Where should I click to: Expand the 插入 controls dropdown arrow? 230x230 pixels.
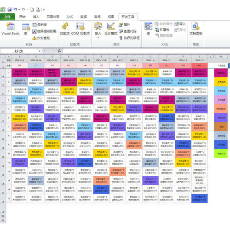point(98,38)
